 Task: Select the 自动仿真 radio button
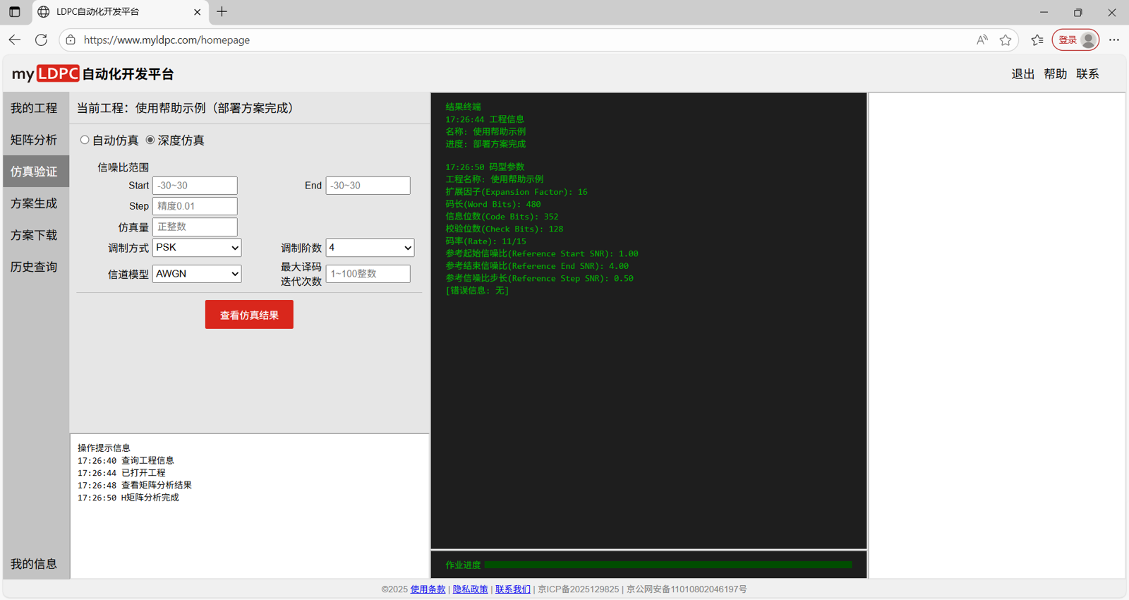[x=85, y=140]
